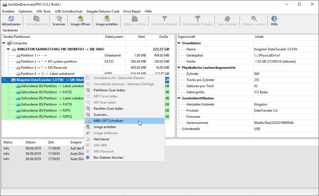Collapse the Computer tree node

click(4, 43)
